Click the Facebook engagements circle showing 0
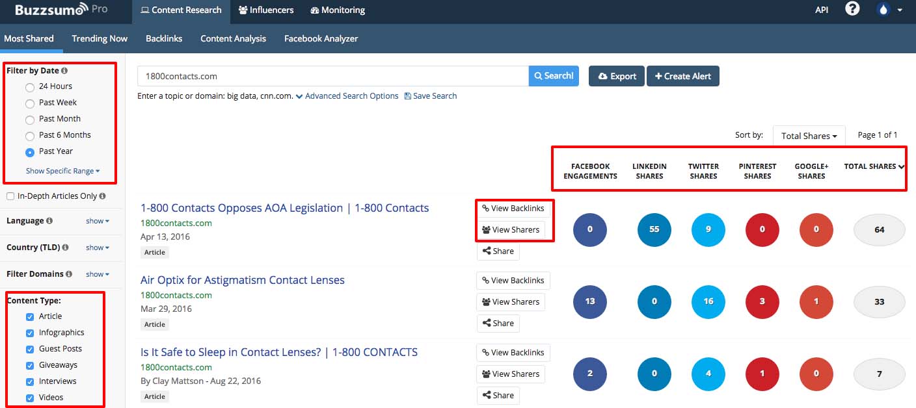This screenshot has height=408, width=916. click(590, 229)
